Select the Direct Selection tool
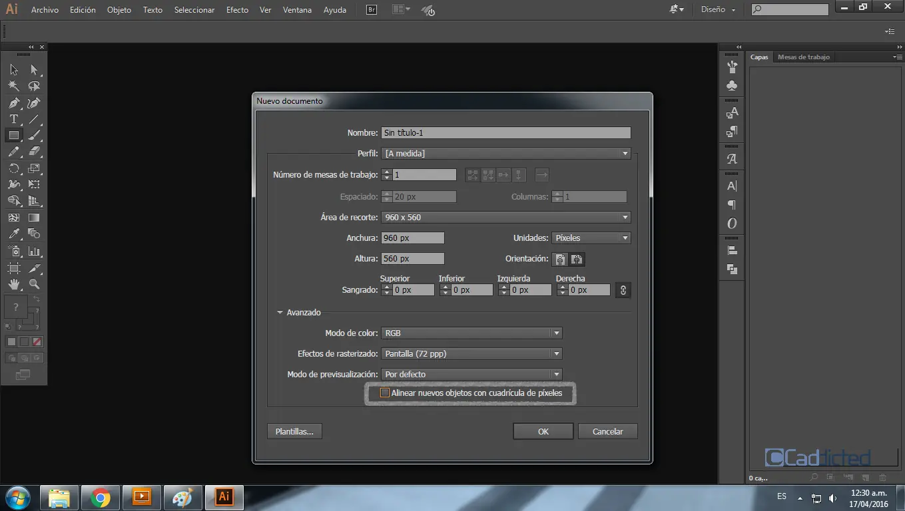Screen dimensions: 905x511 (x=35, y=69)
